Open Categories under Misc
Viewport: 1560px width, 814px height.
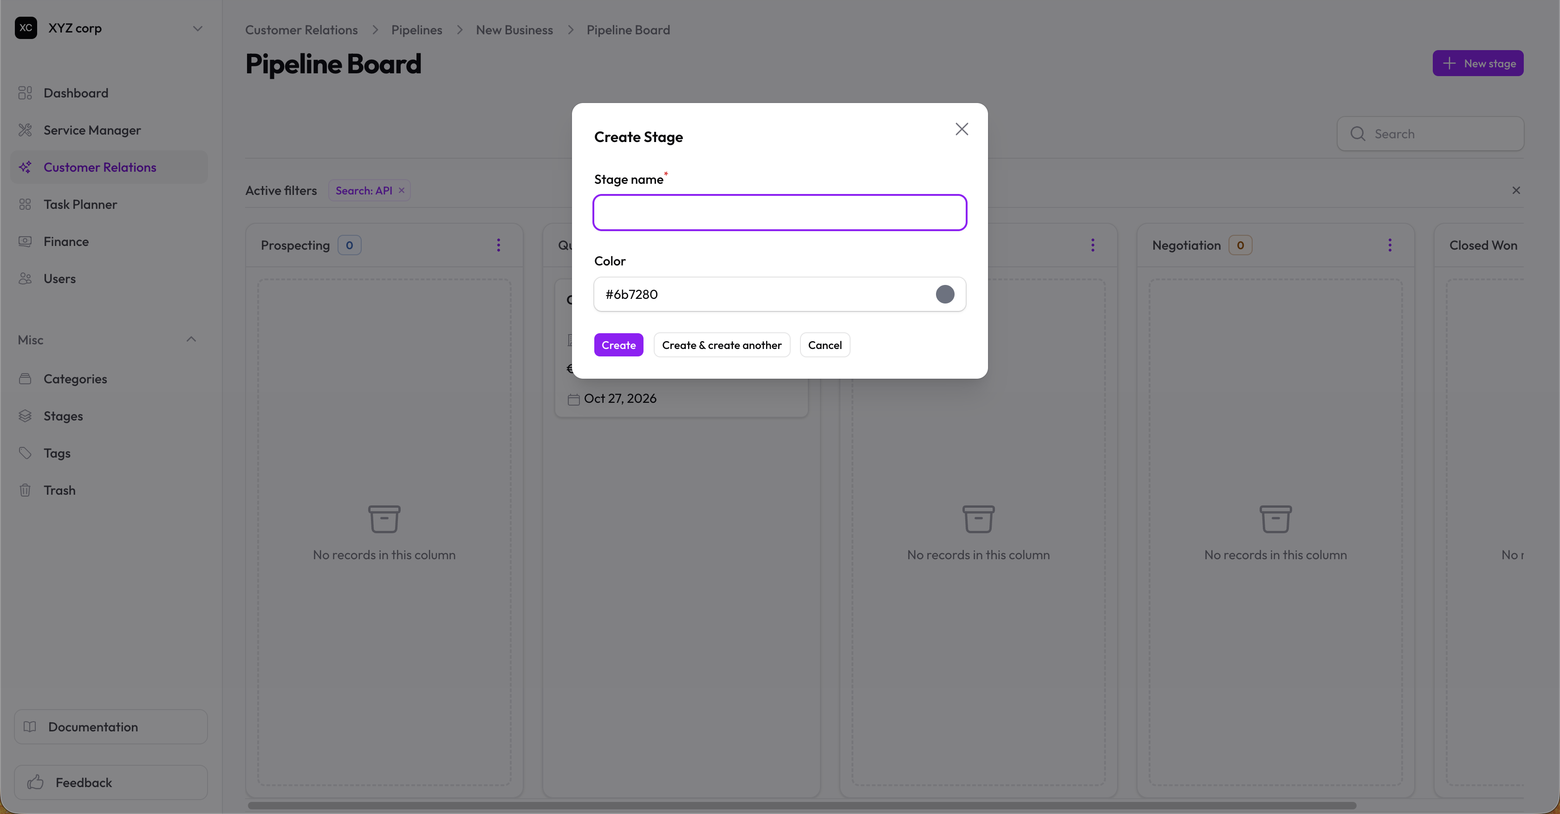point(109,379)
